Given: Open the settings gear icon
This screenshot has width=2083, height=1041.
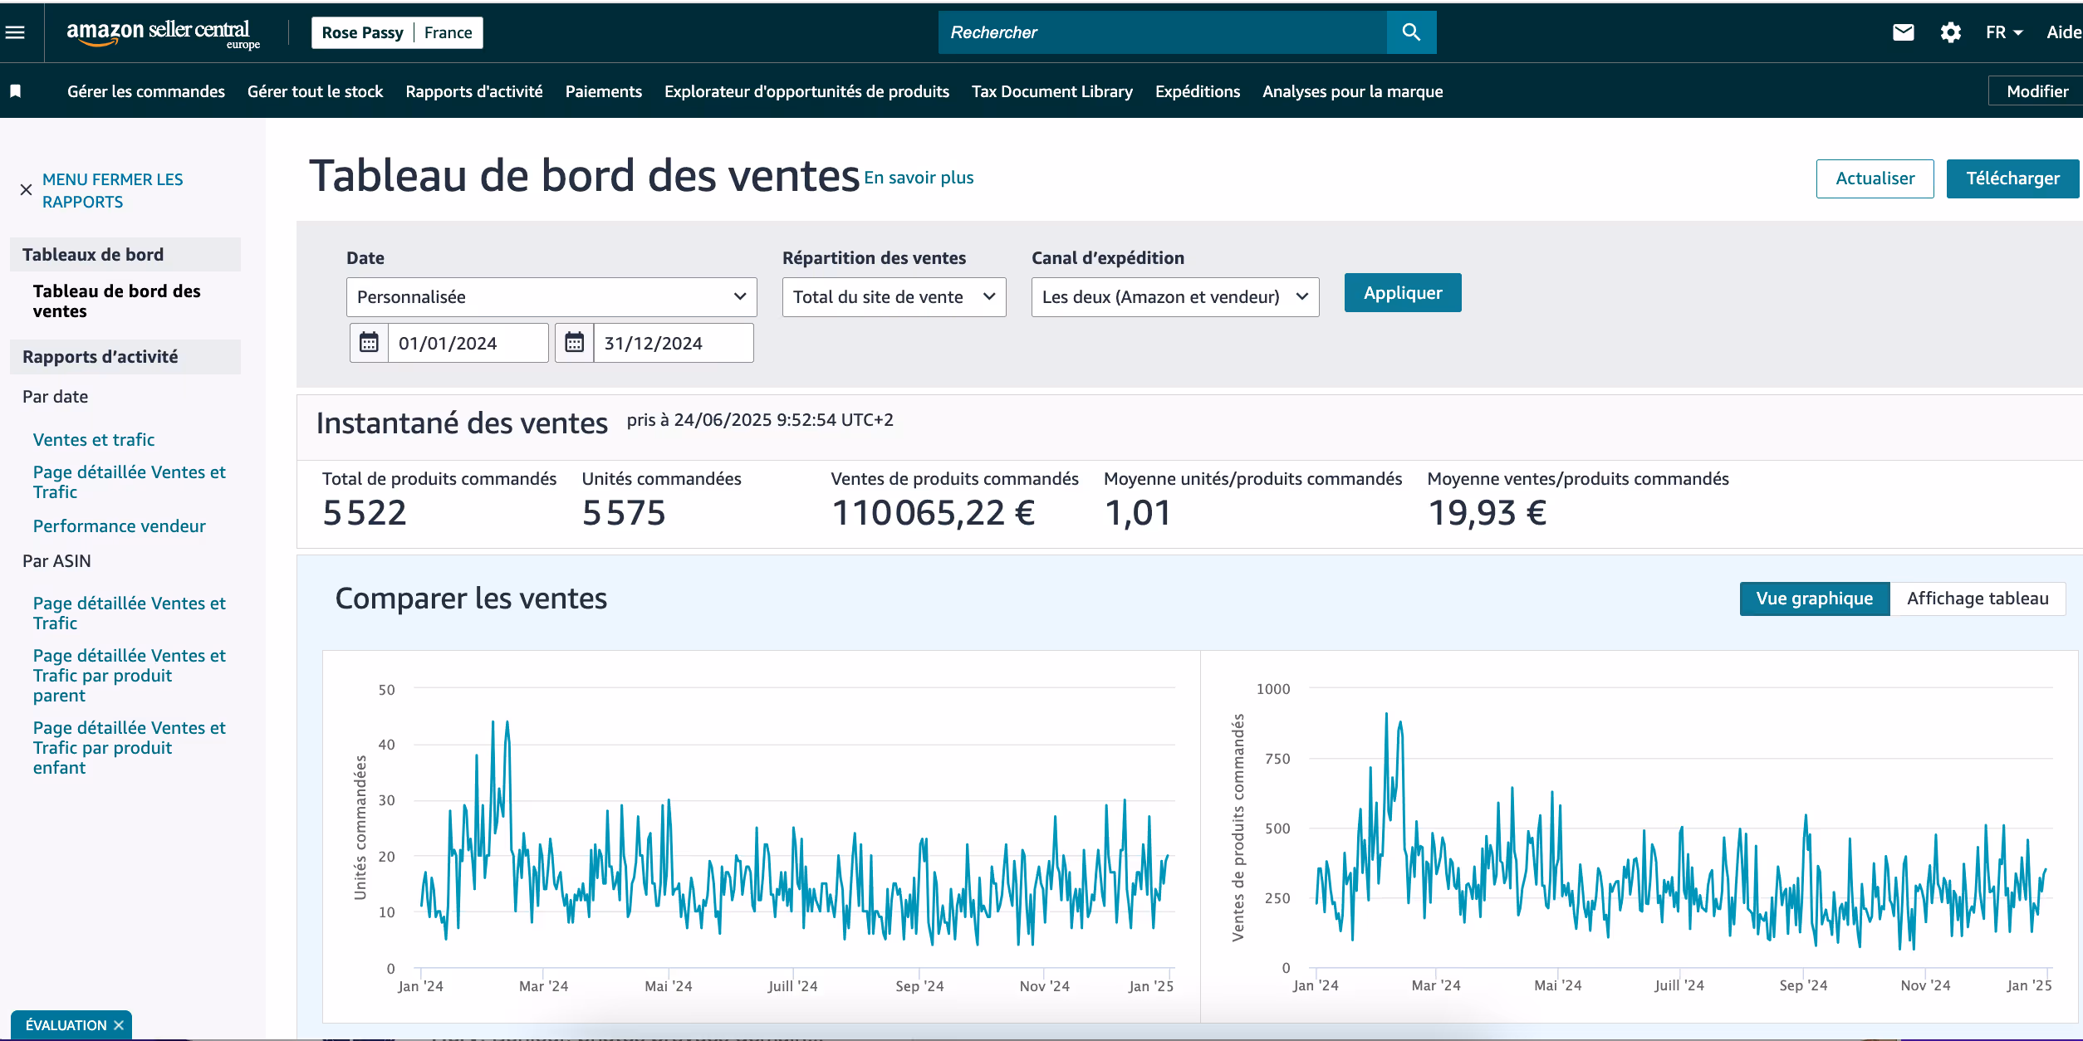Looking at the screenshot, I should (1950, 32).
